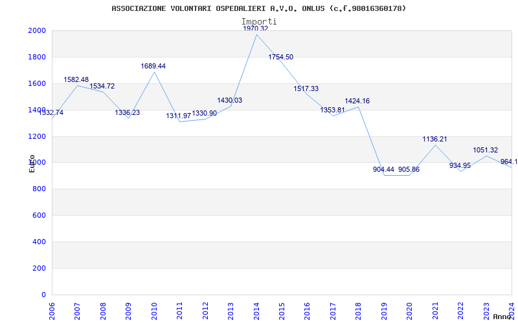
Task: Select the 2023 year label on x-axis
Action: click(x=486, y=311)
